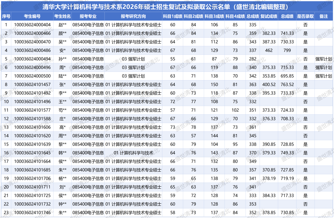The image size is (334, 218).
Task: Select the 01 计算机科学与技术 direction in row 16
Action: pyautogui.click(x=133, y=153)
